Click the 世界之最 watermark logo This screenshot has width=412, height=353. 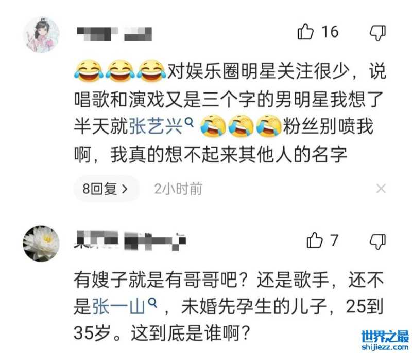(385, 340)
